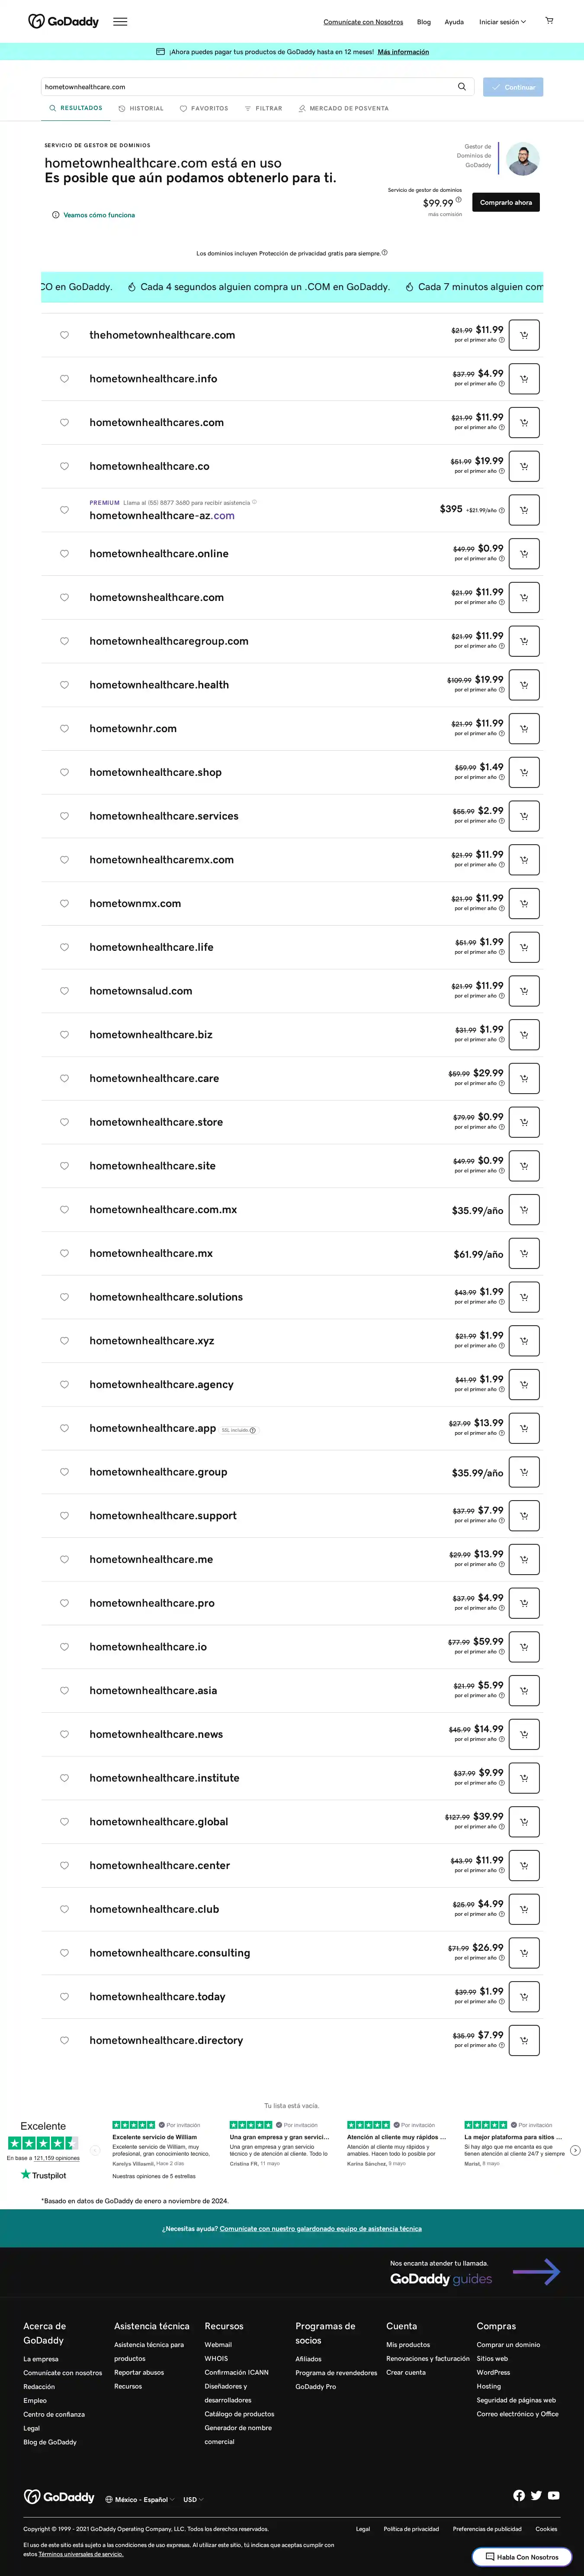Follow the Más información link in banner
This screenshot has height=2576, width=584.
403,52
